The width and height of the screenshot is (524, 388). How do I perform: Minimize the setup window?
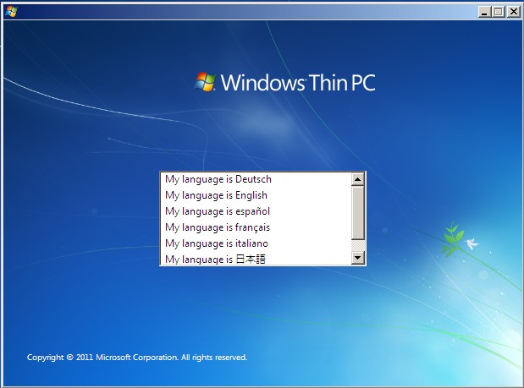[x=484, y=12]
